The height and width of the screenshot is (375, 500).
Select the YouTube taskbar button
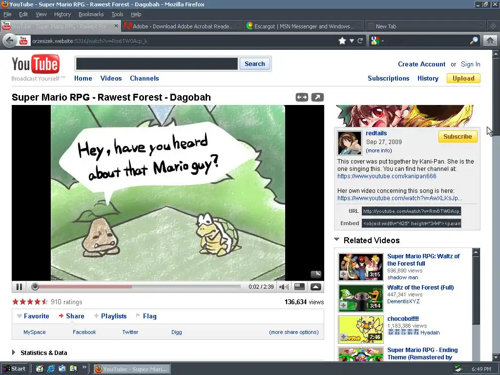pyautogui.click(x=132, y=369)
